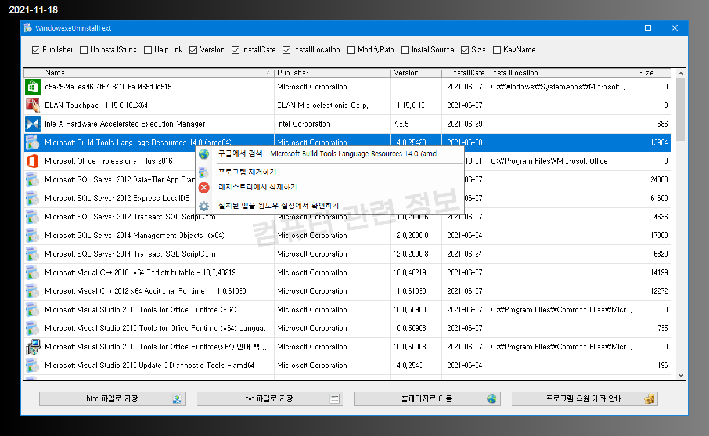Select c5e2524a-ea46-4f67-841f-6a9465d9d515 name
709x436 pixels.
[x=108, y=87]
